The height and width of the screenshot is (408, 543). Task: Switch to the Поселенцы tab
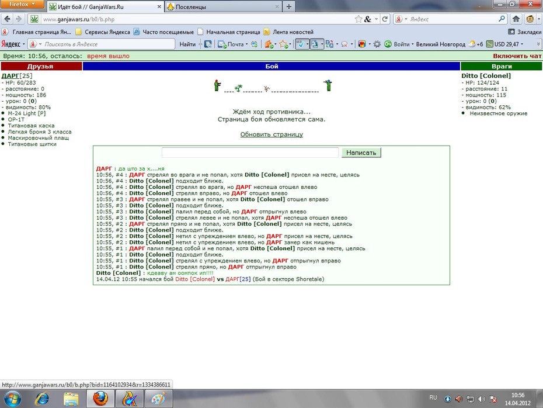224,6
